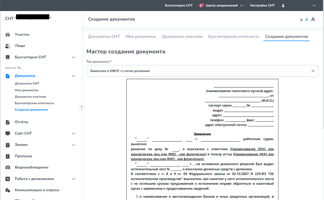This screenshot has height=200, width=324.
Task: Open the Тип документа dropdown
Action: [x=202, y=71]
